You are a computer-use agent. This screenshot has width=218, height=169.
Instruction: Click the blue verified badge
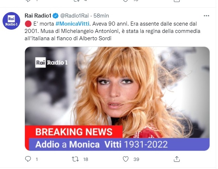tap(56, 16)
